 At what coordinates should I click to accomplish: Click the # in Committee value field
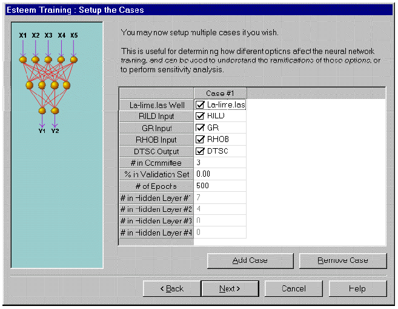220,163
